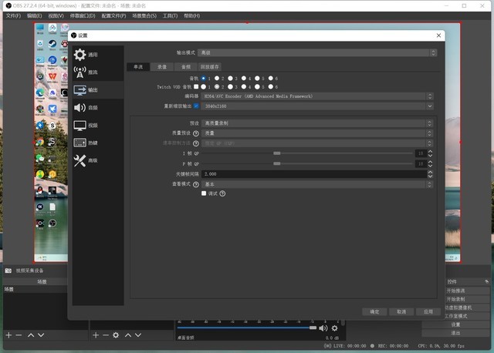Open the 质量预设 dropdown showing 质量
The width and height of the screenshot is (494, 353).
point(317,133)
